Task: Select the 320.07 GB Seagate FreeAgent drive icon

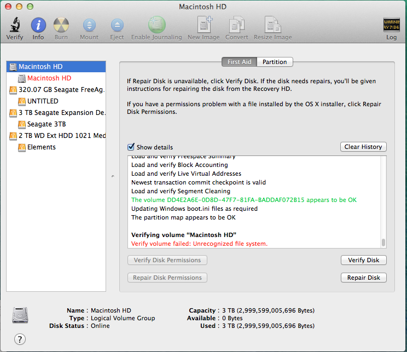Action: [13, 90]
